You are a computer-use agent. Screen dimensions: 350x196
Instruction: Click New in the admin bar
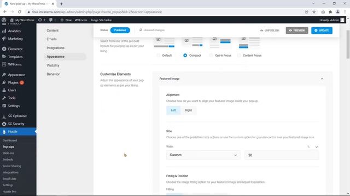[x=66, y=20]
